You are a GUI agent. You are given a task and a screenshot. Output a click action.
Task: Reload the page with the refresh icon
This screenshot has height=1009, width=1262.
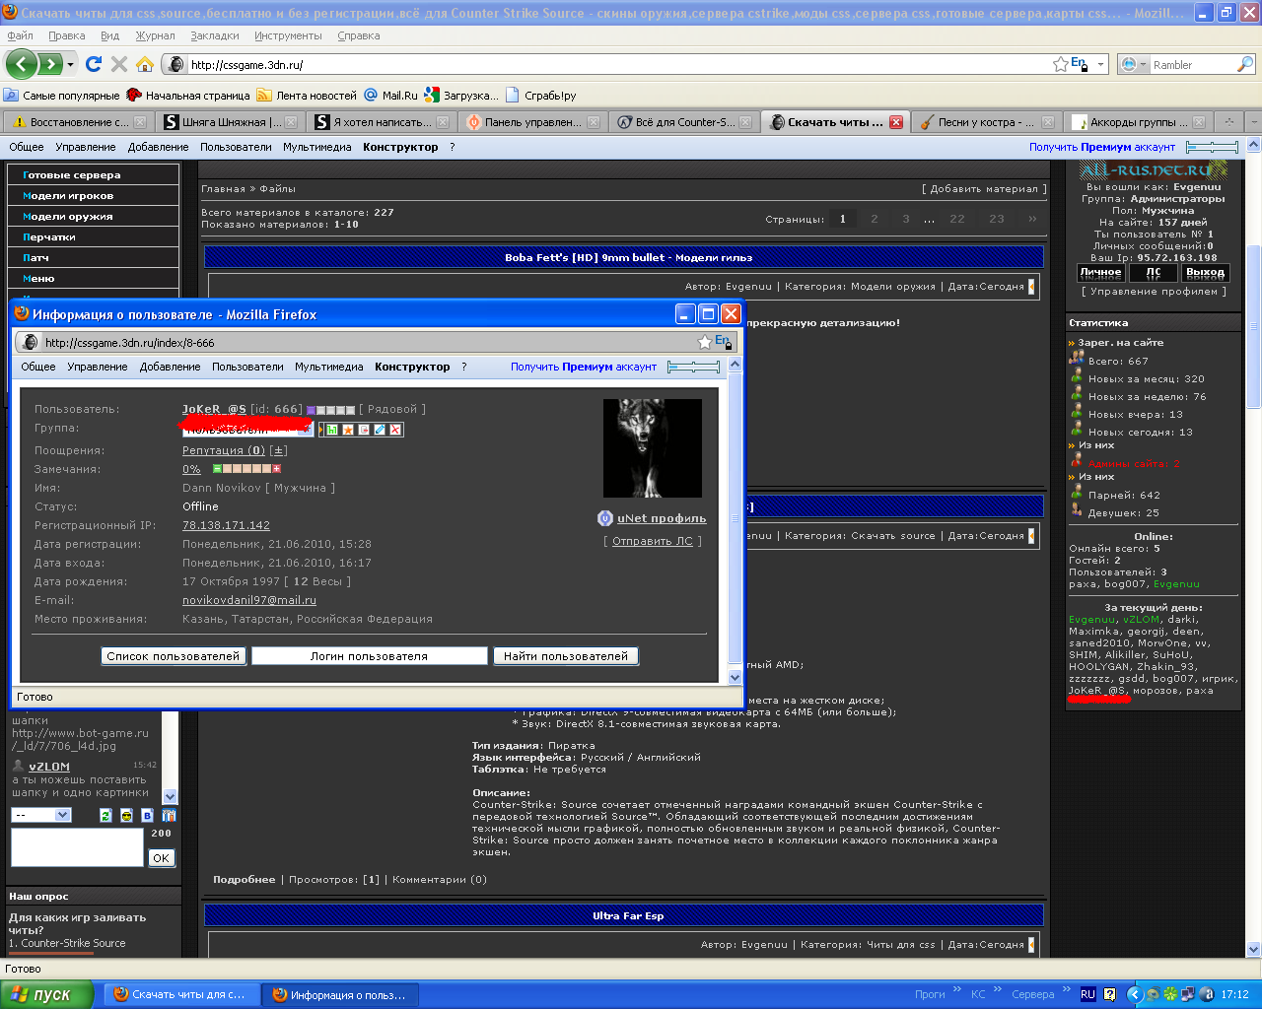pos(94,64)
